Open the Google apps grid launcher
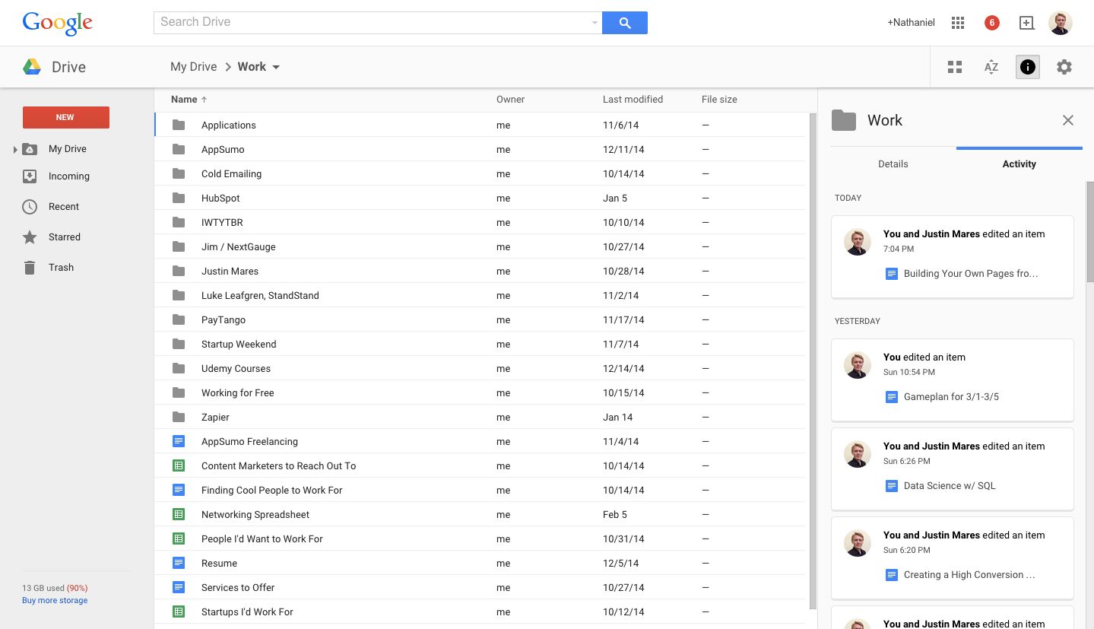Viewport: 1094px width, 629px height. coord(957,22)
